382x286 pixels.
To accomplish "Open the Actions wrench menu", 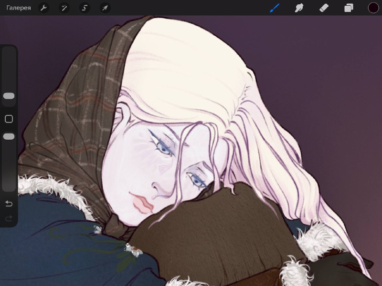I will tap(44, 8).
